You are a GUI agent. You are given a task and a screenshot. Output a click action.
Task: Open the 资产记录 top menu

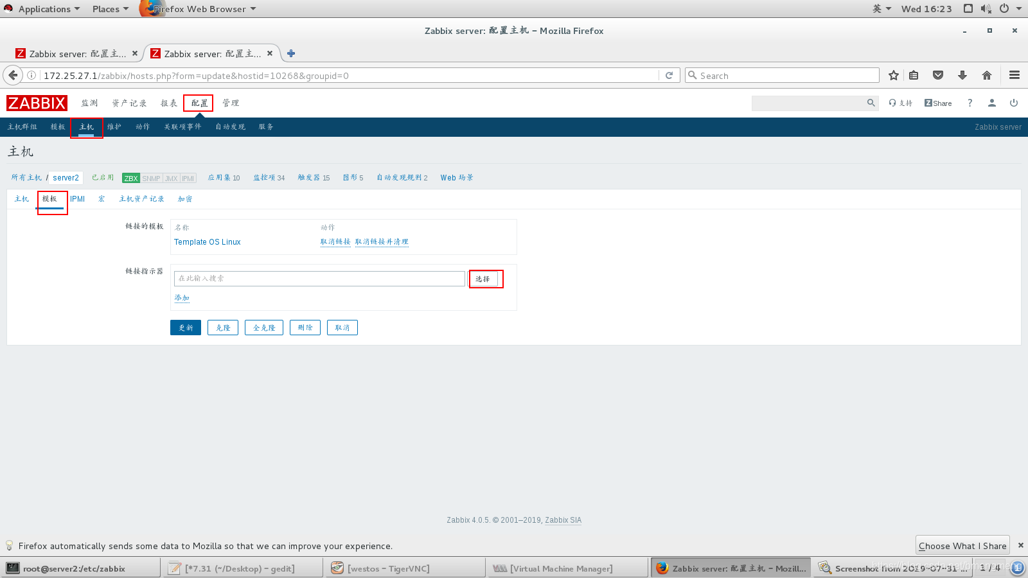tap(129, 103)
